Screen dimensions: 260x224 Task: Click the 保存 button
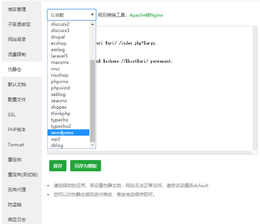pos(58,166)
